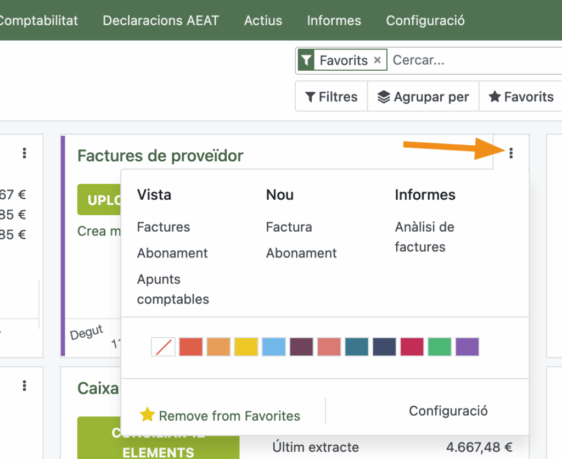Open the Actius menu in navbar
Viewport: 562px width, 459px height.
[263, 21]
